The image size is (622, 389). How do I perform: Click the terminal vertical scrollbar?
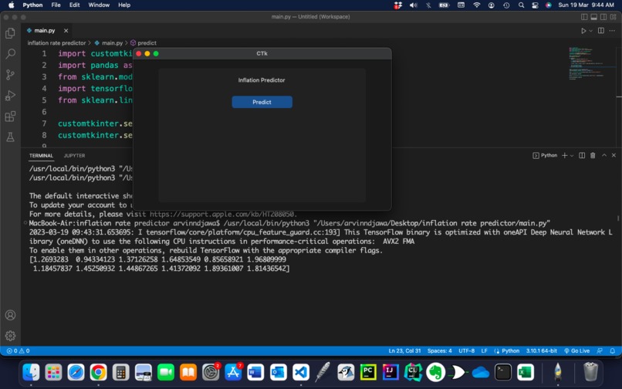(x=618, y=218)
